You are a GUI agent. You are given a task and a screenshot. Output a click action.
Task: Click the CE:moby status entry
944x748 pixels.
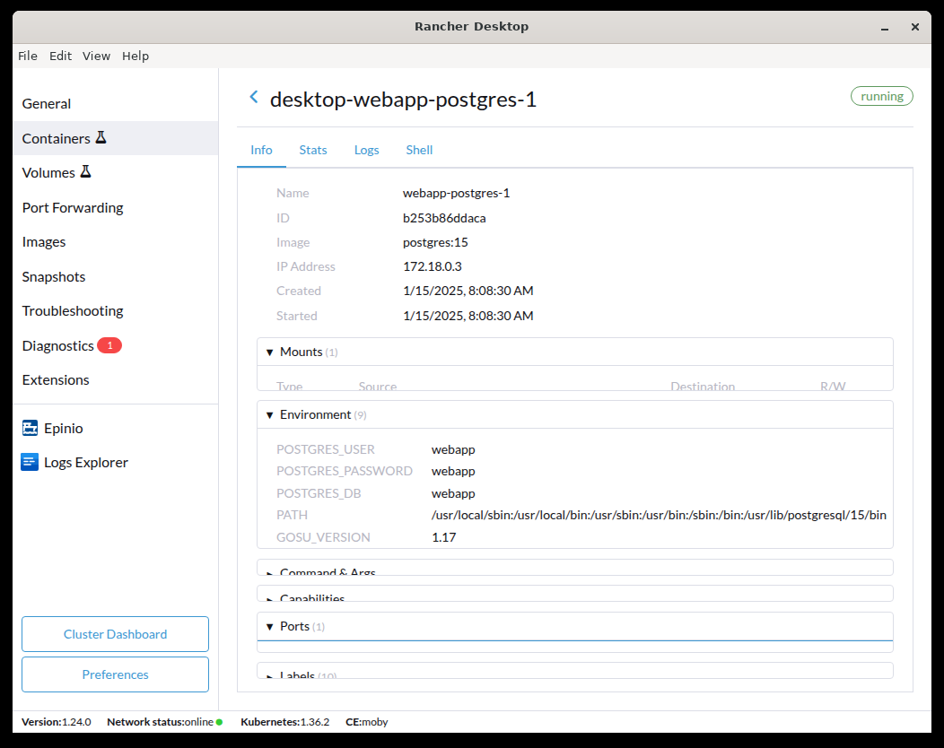[367, 722]
